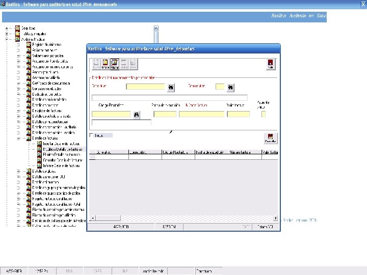The height and width of the screenshot is (275, 367).
Task: Select the Auditoria Medica node icon
Action: [x=17, y=39]
